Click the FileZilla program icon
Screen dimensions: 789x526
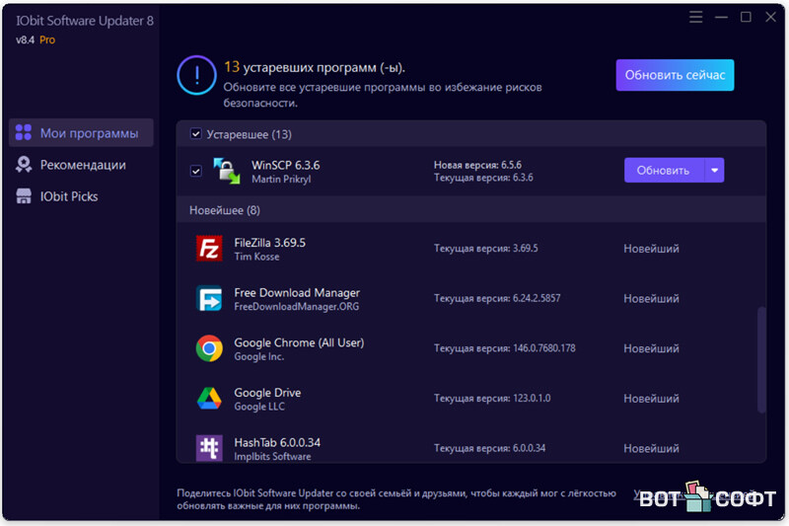pyautogui.click(x=209, y=249)
